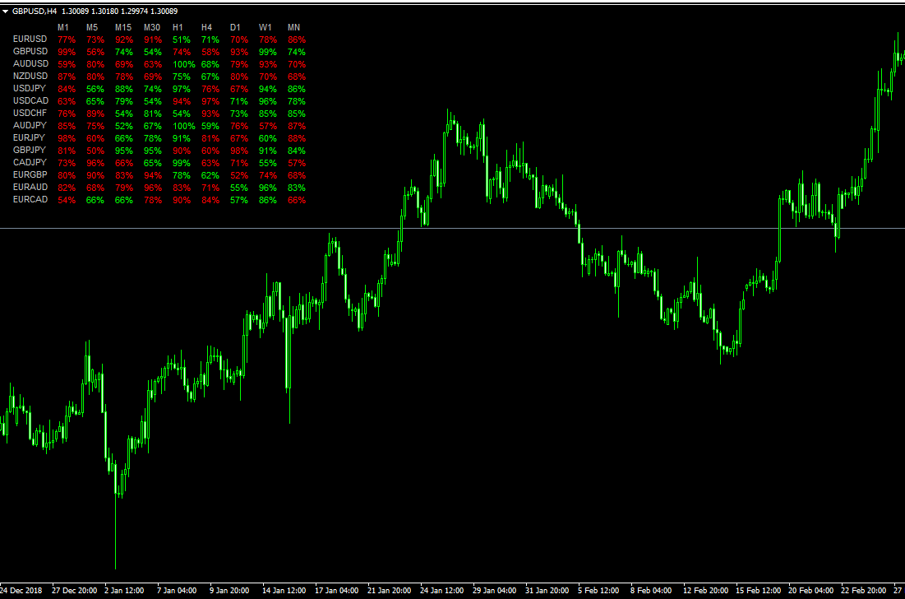Click the 2 Jan 12:00 time axis label
This screenshot has height=599, width=905.
tap(127, 591)
